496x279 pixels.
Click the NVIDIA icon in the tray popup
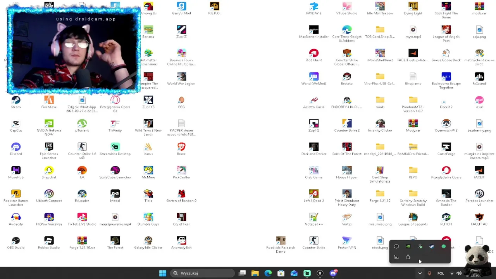coord(408,246)
